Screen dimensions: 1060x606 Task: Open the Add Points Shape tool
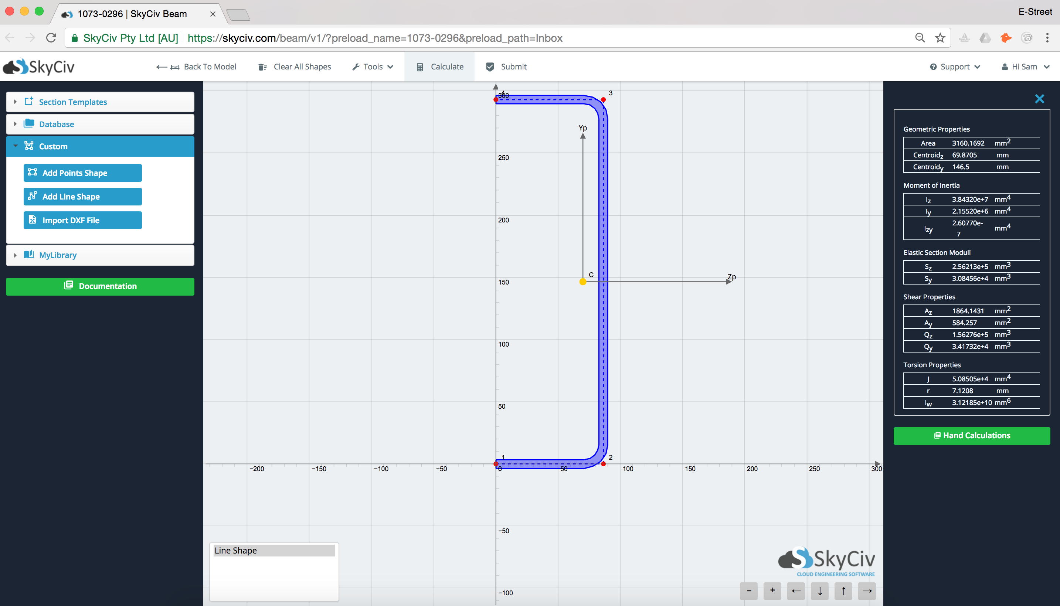coord(82,173)
